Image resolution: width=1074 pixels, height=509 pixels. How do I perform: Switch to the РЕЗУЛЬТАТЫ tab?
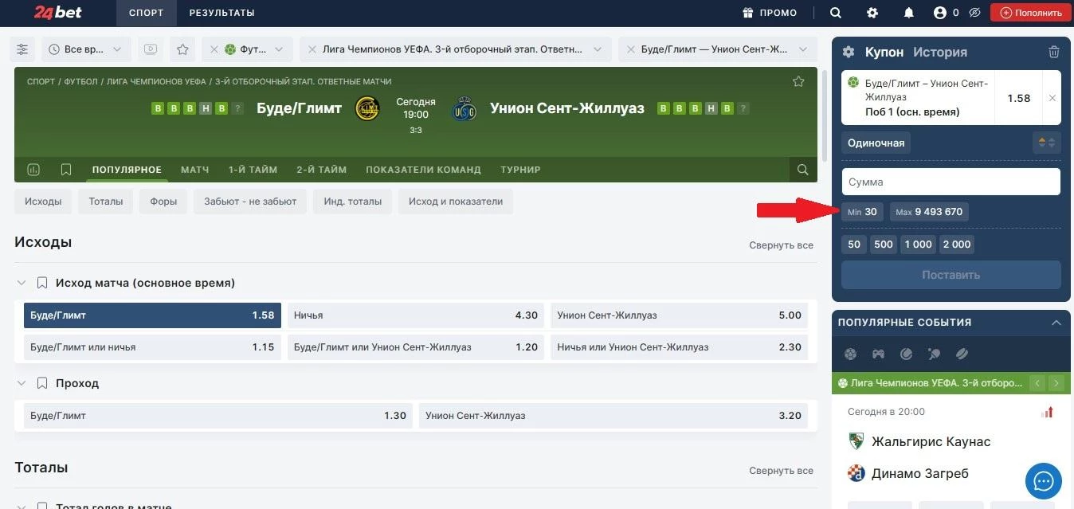point(222,13)
